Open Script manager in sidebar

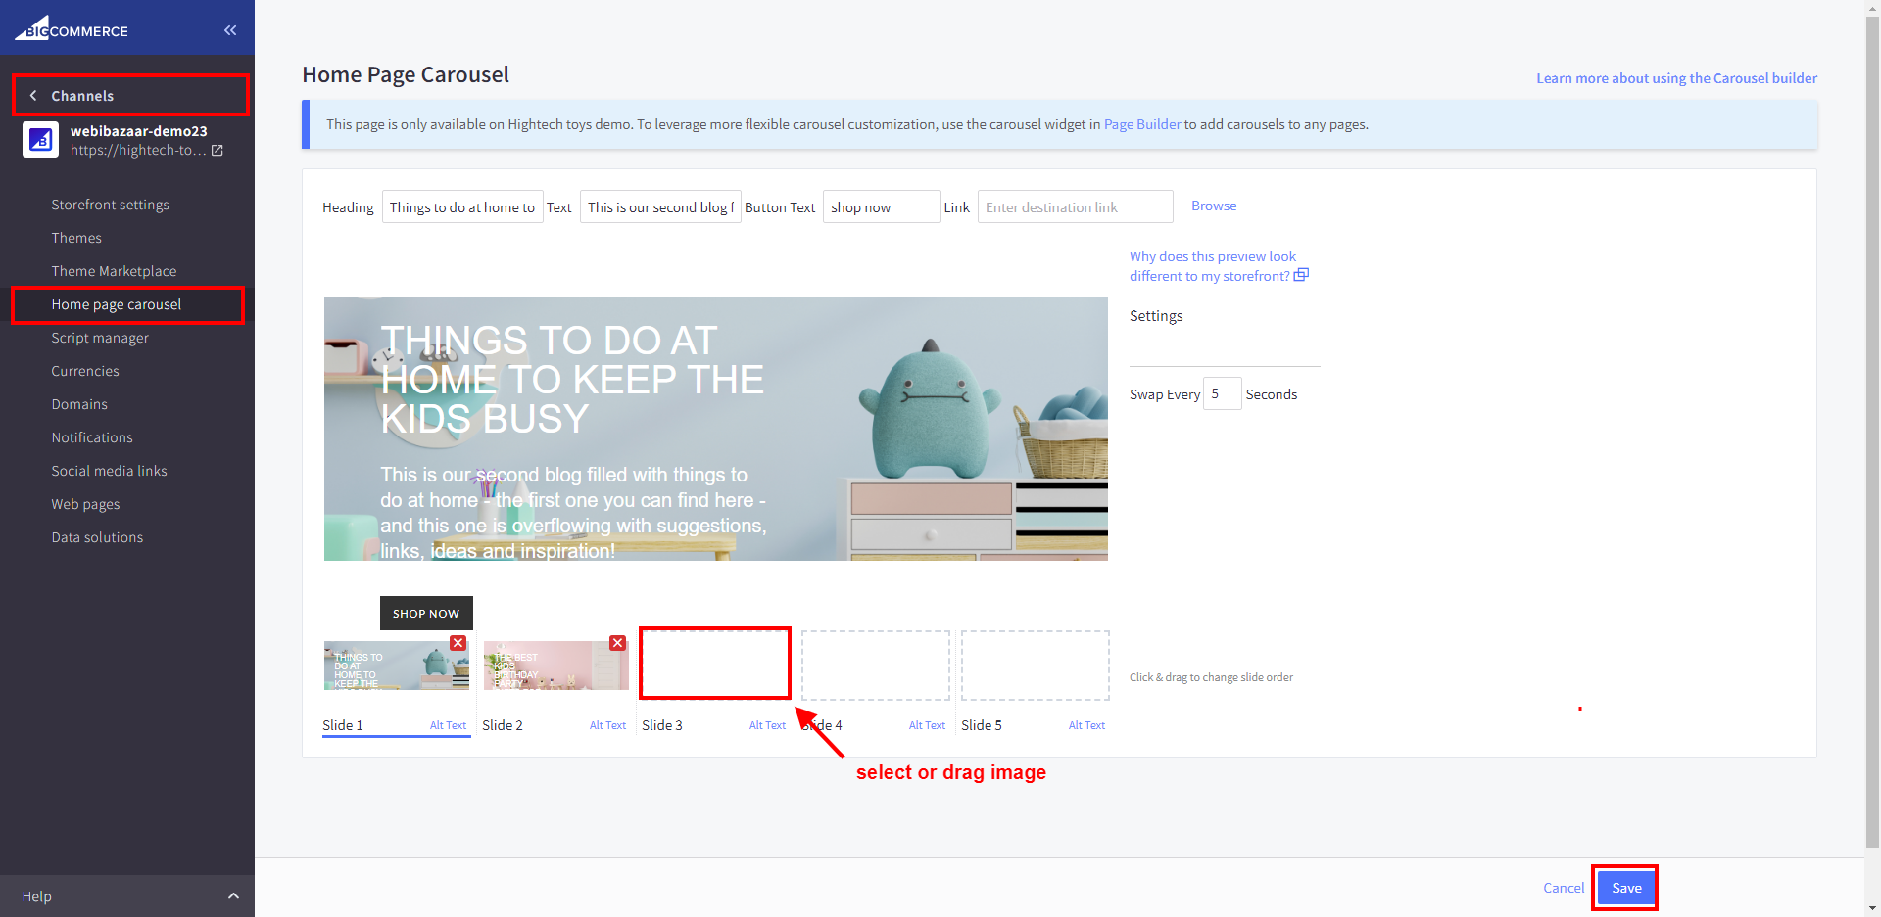100,338
